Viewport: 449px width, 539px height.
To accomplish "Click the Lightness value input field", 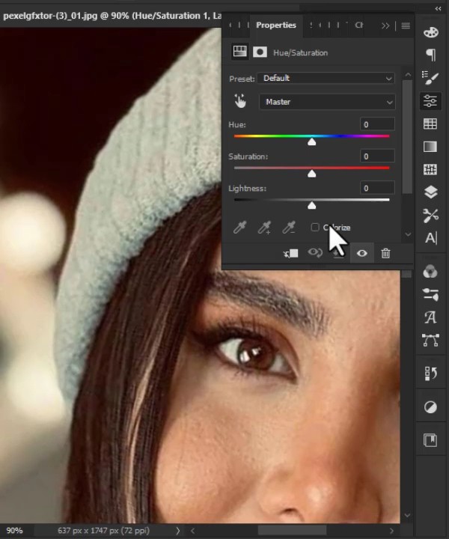I will [377, 188].
